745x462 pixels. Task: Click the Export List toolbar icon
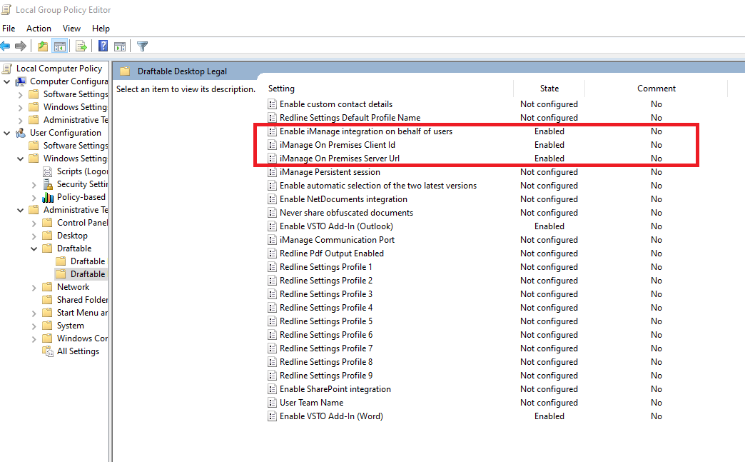click(81, 46)
